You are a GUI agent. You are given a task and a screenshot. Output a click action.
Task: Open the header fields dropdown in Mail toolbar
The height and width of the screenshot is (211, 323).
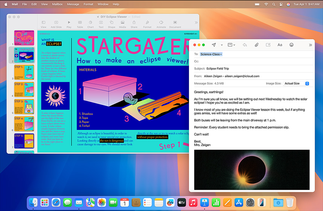click(x=231, y=45)
